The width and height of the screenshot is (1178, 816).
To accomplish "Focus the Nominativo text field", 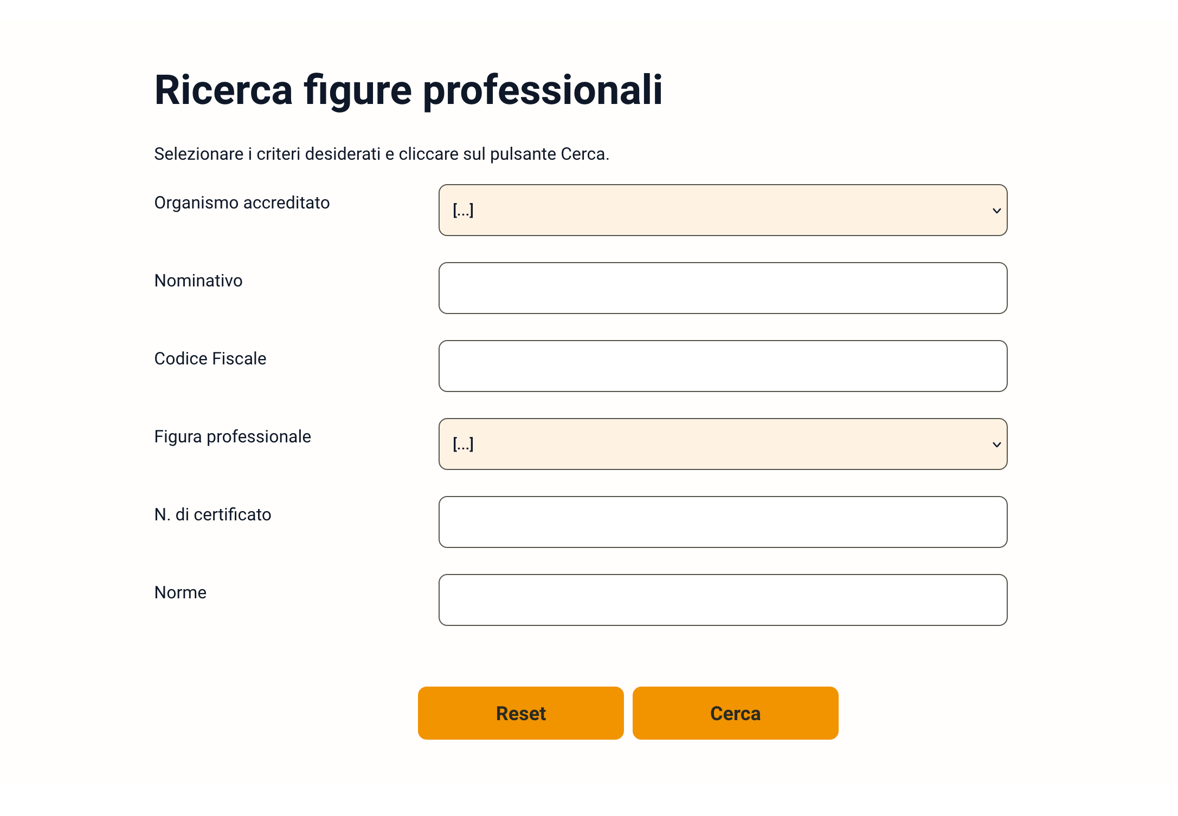I will (722, 288).
